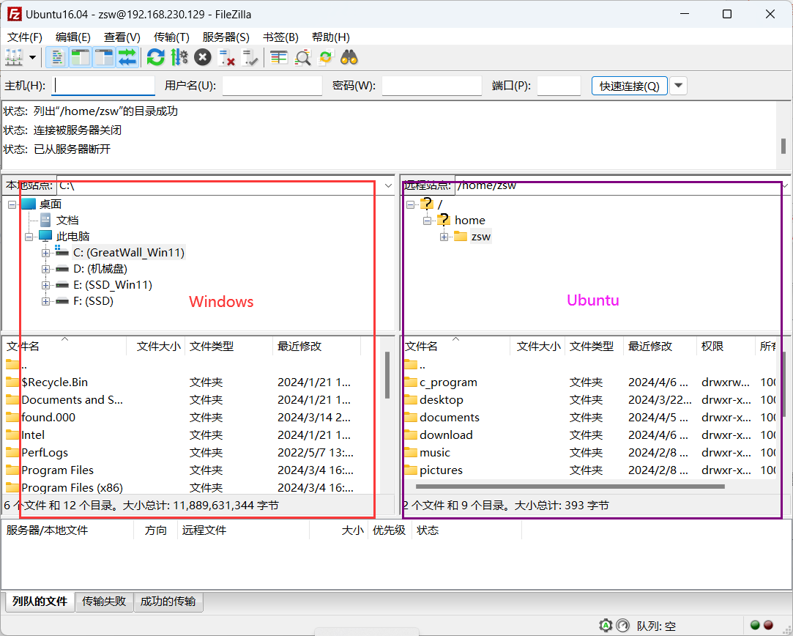Click the list-with-colored-lines toolbar icon
793x636 pixels.
pyautogui.click(x=279, y=58)
